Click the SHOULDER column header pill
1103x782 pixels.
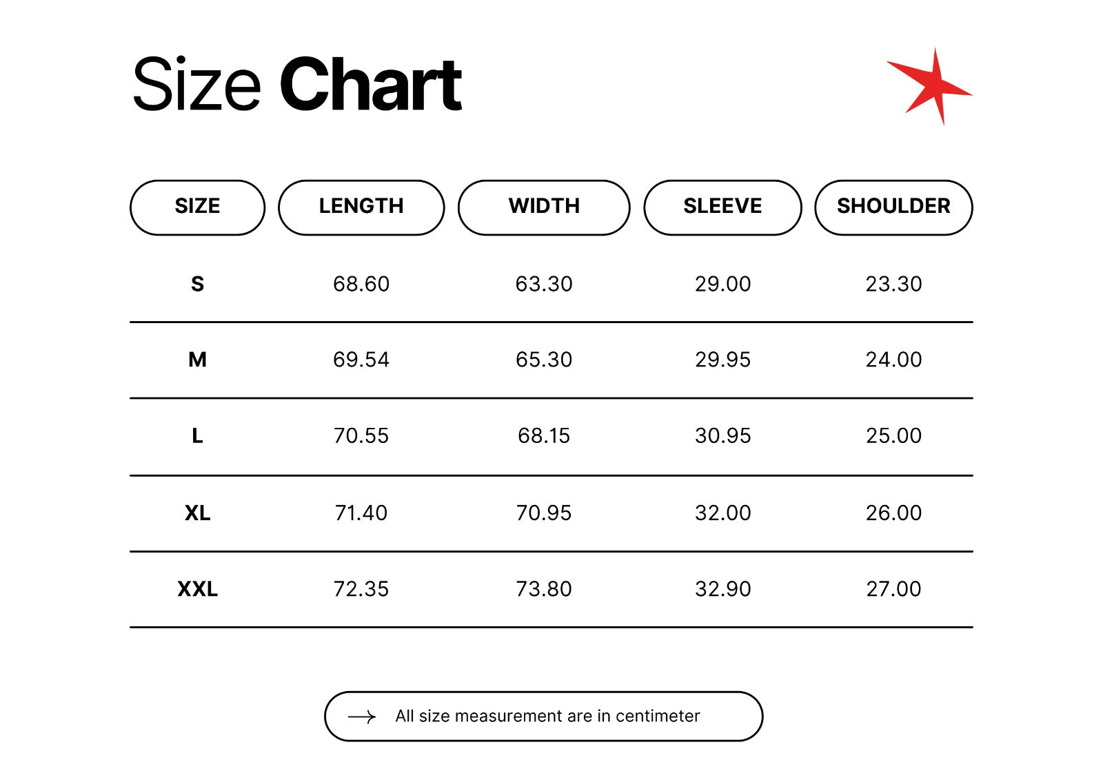[893, 207]
